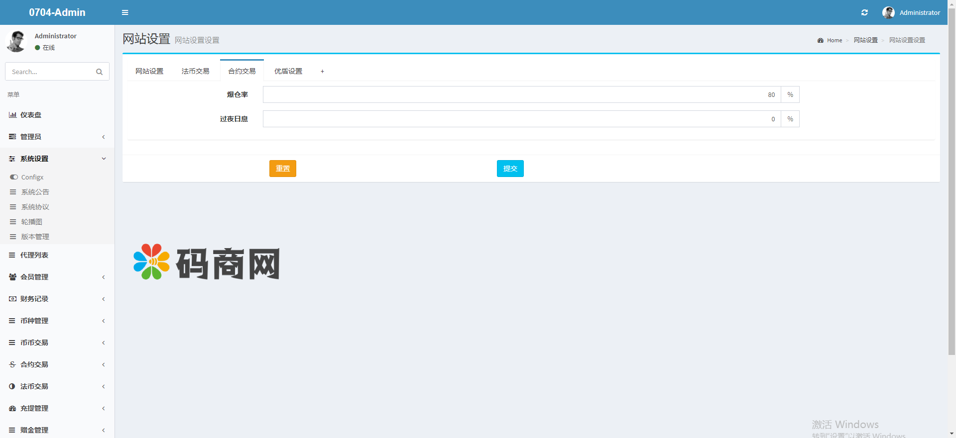The height and width of the screenshot is (438, 956).
Task: Switch to the 法币交易 settings tab
Action: 195,71
